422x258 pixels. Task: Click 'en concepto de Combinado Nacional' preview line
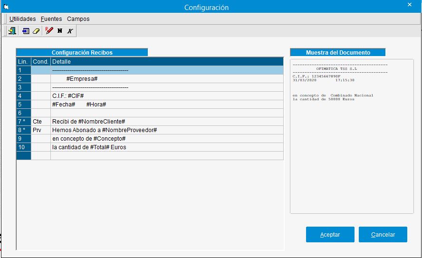pos(333,96)
